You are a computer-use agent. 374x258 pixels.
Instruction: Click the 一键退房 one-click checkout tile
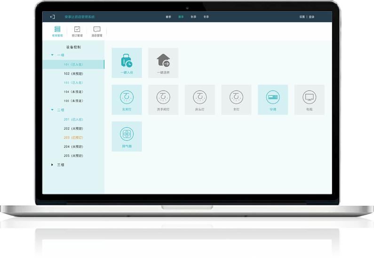point(163,63)
